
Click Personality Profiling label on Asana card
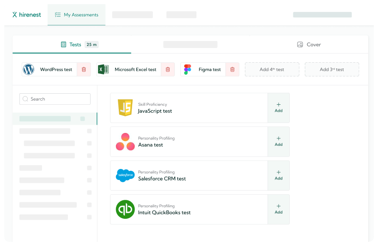[x=156, y=138]
